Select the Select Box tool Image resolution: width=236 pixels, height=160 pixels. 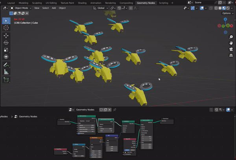tap(6, 21)
